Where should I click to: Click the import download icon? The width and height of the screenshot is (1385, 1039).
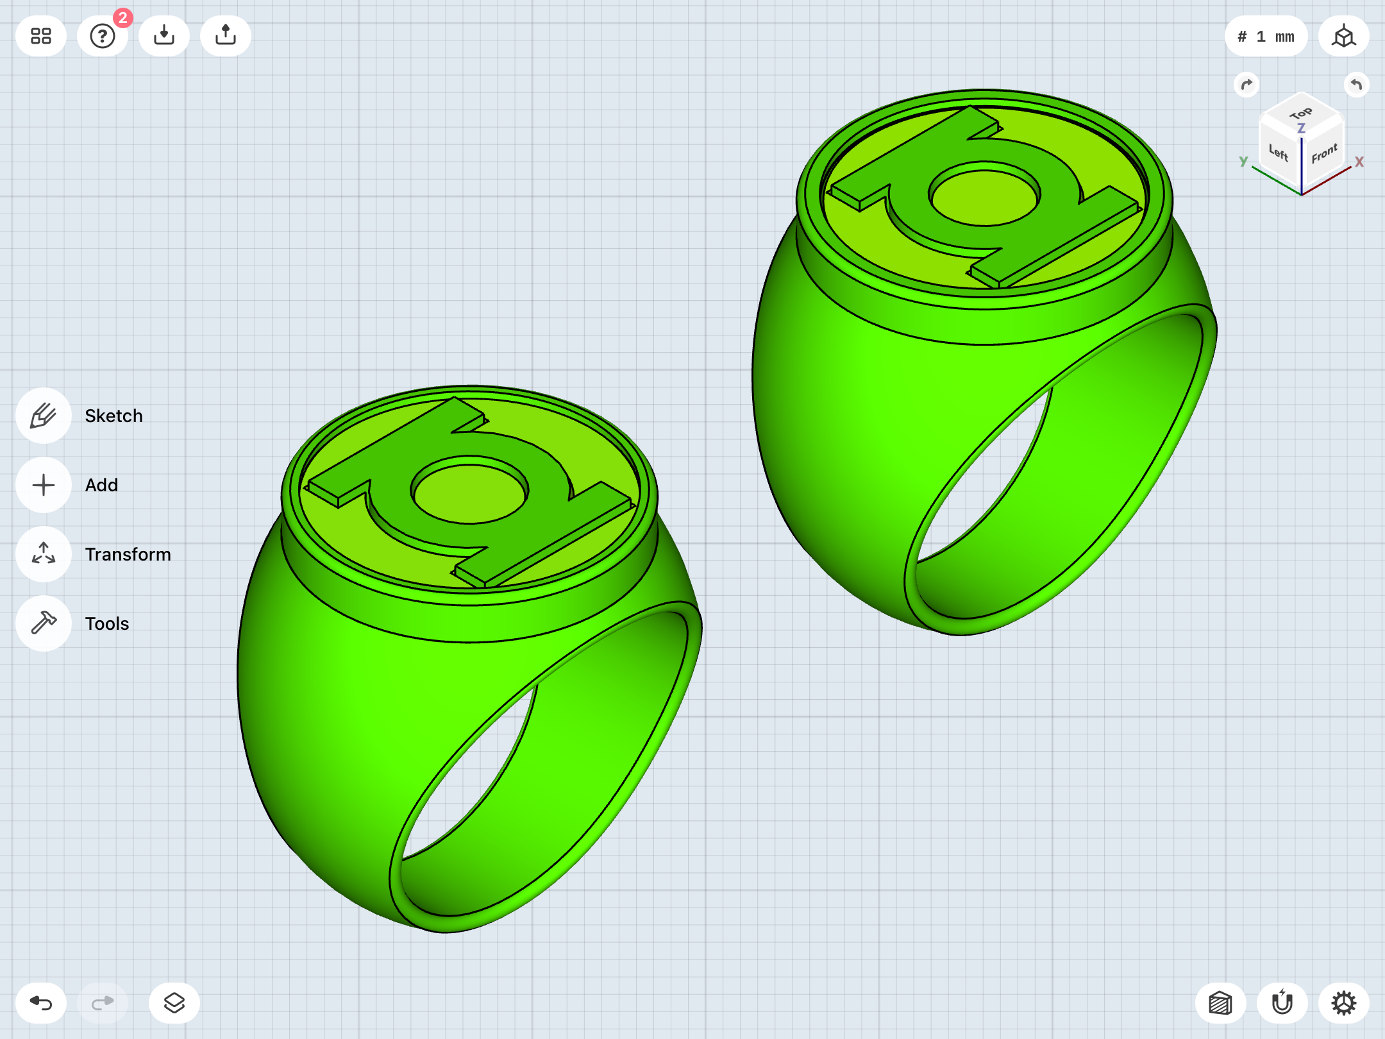(164, 36)
